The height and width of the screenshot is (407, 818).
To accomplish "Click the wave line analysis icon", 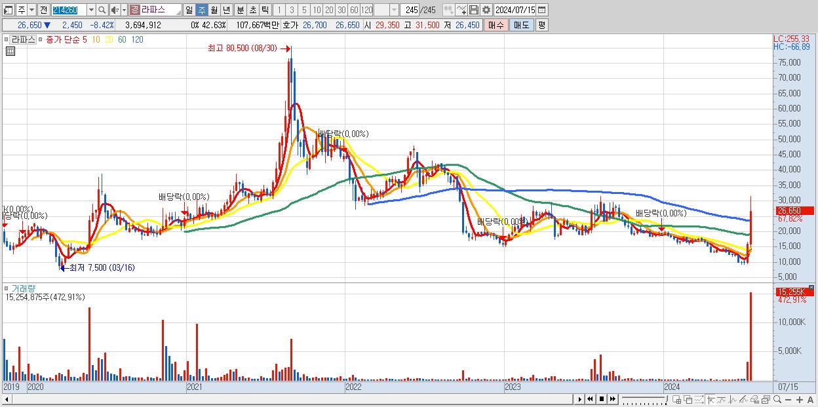I will click(x=733, y=399).
